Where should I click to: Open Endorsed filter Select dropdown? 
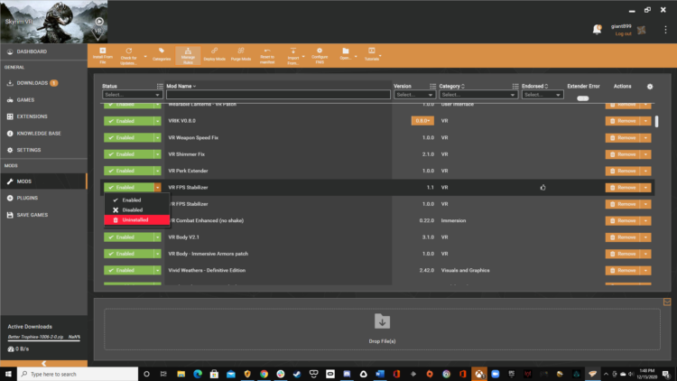pos(543,95)
